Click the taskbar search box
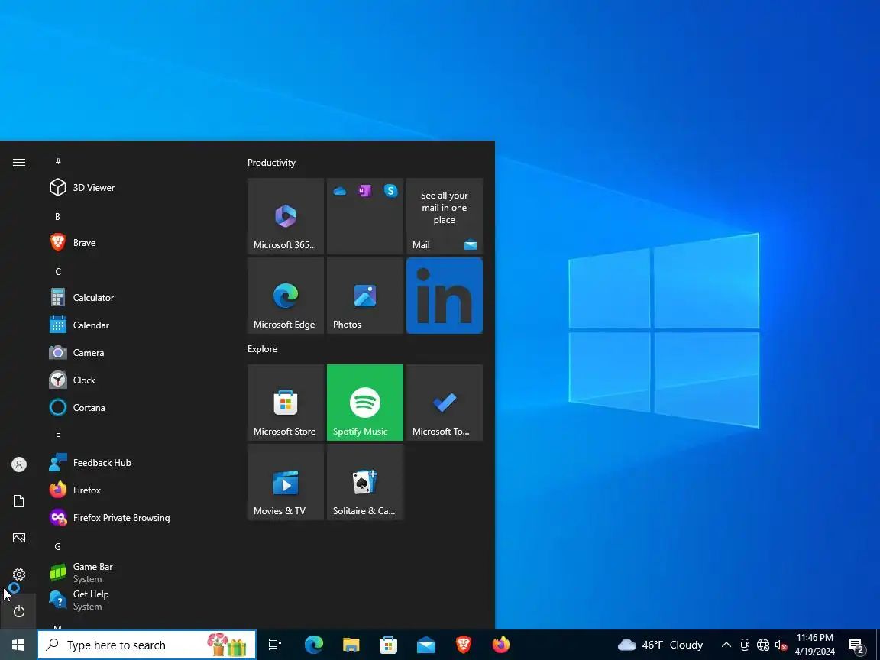This screenshot has height=660, width=880. 147,645
